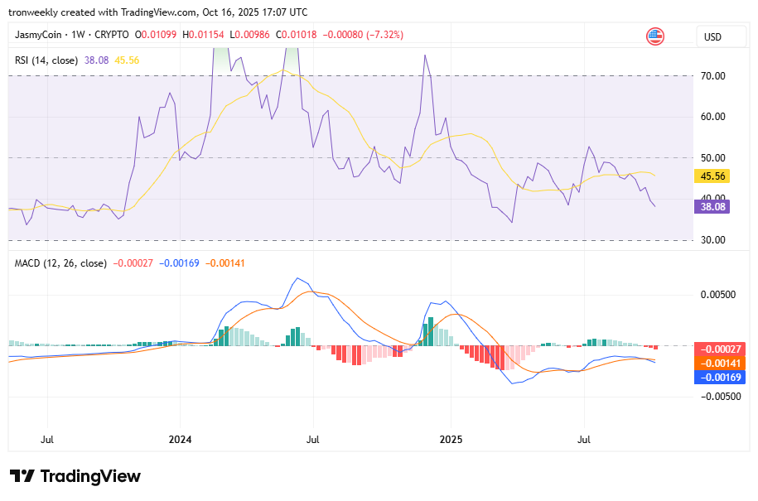Click the 70.00 level on RSI scale
The width and height of the screenshot is (758, 501).
712,75
